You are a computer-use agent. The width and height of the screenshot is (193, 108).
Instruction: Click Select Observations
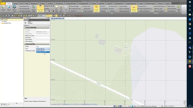coord(159,6)
